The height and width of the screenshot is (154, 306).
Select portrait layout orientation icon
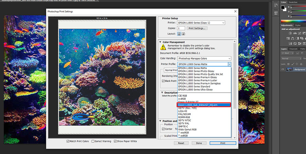point(179,34)
